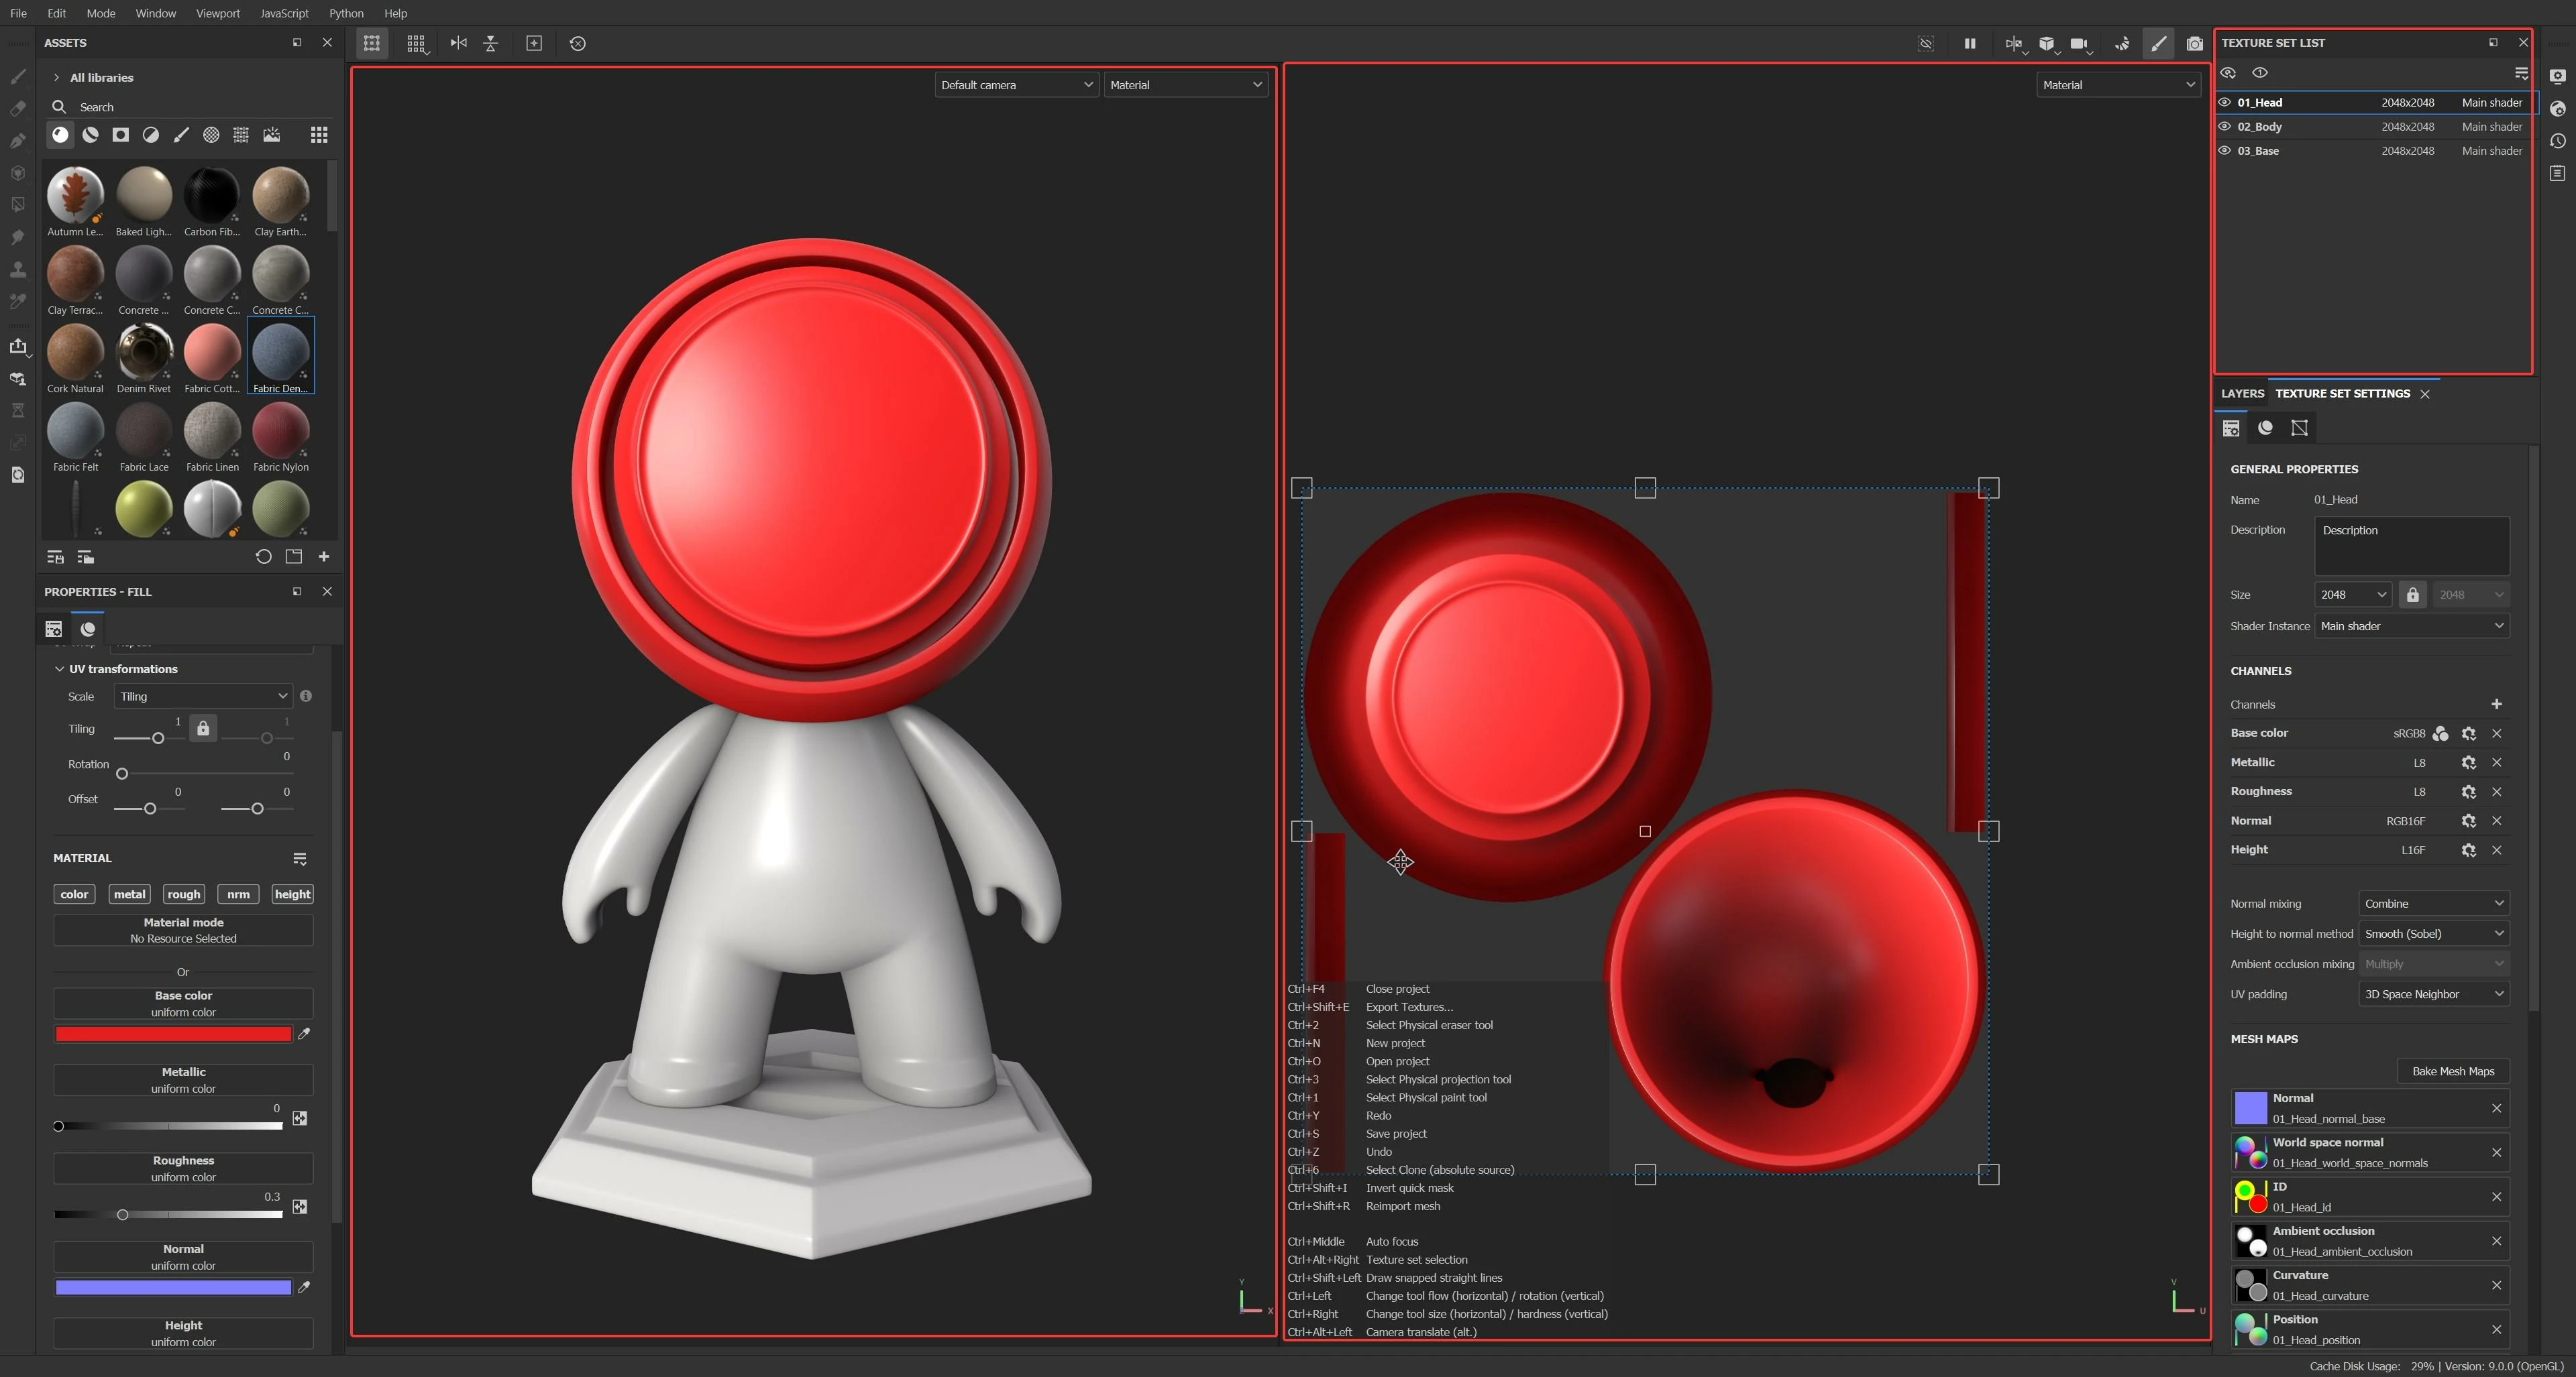Select the Paint brush tool in left toolbar

point(18,76)
